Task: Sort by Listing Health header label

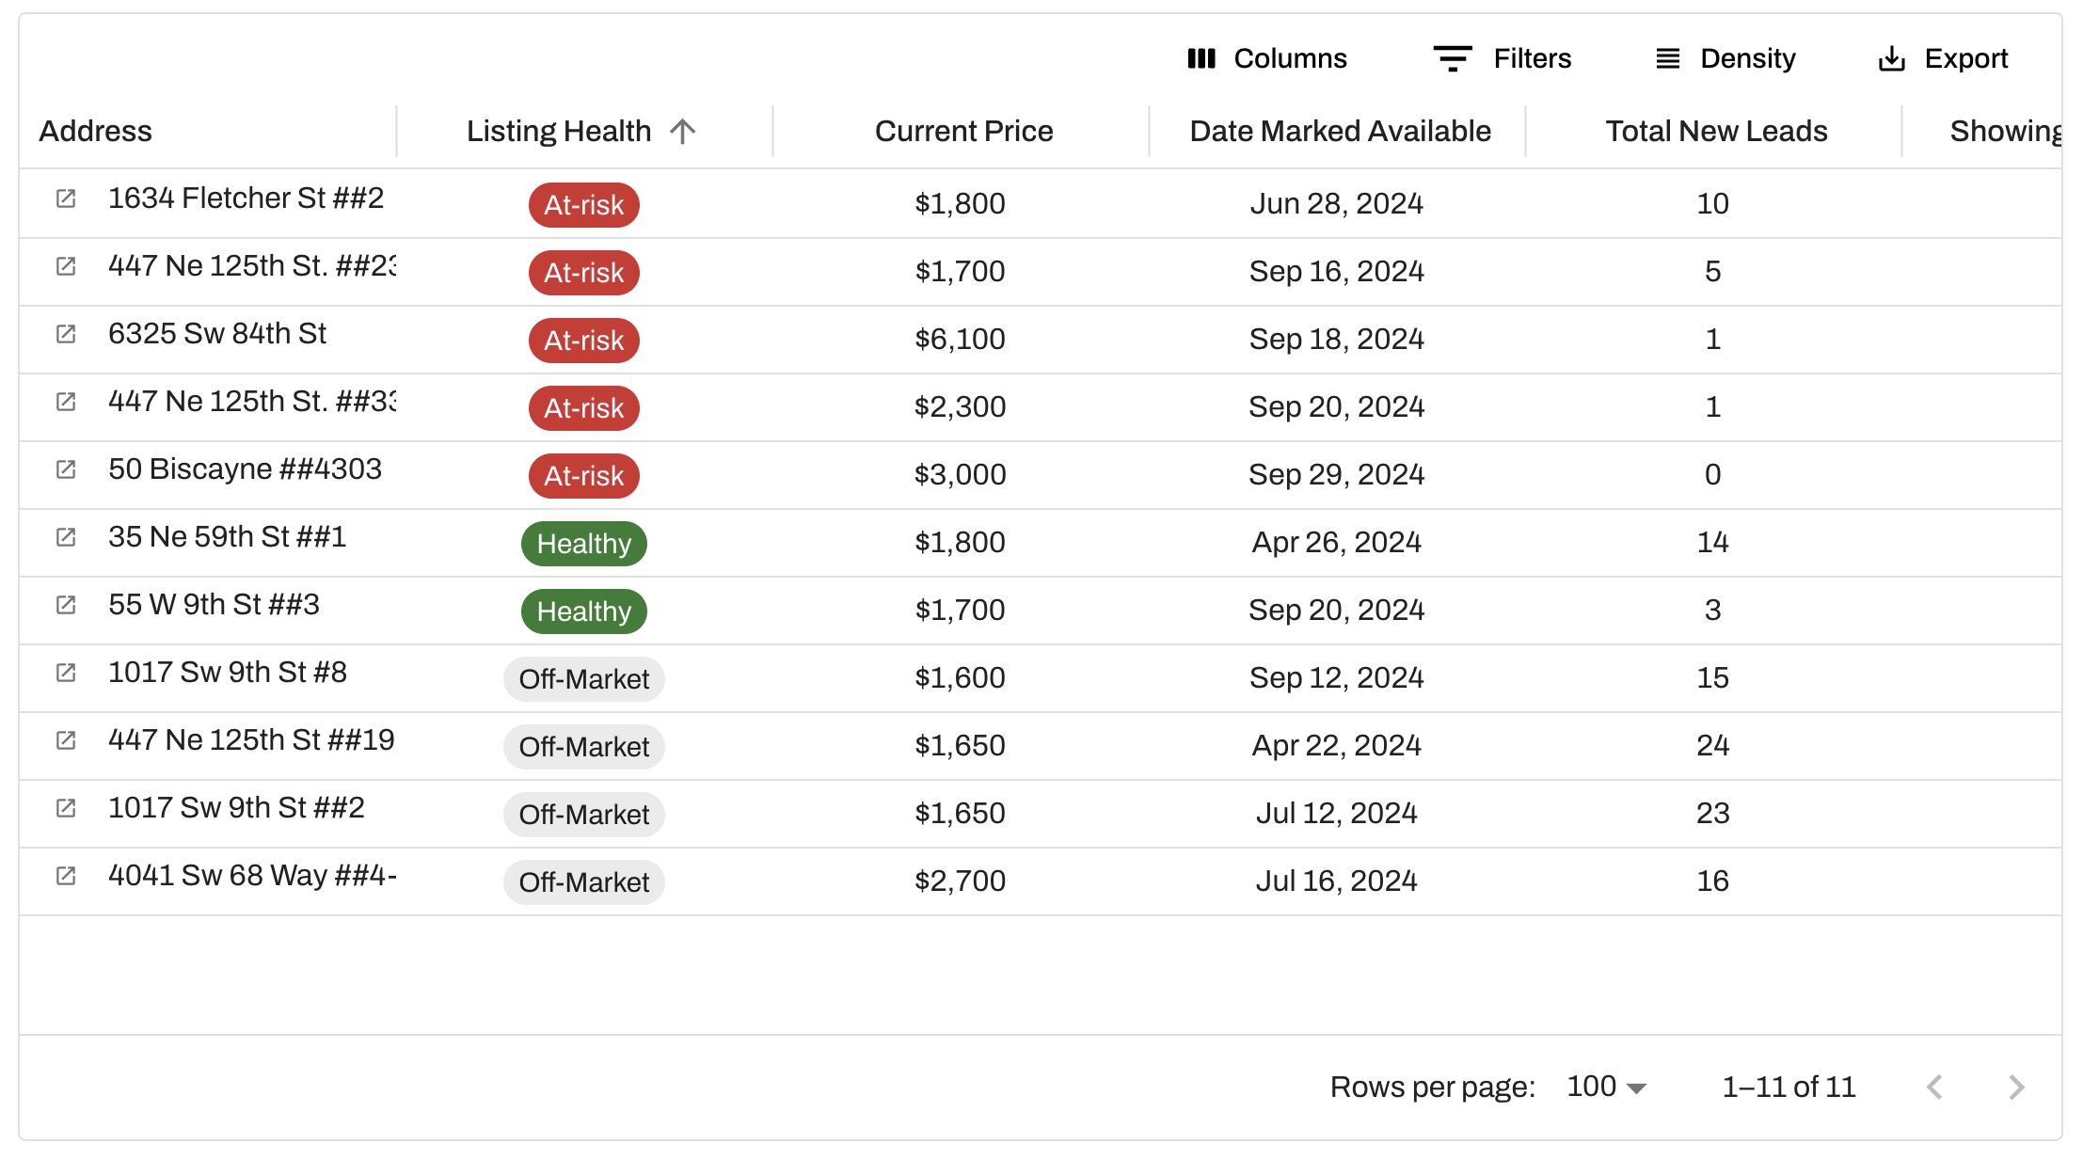Action: (x=559, y=131)
